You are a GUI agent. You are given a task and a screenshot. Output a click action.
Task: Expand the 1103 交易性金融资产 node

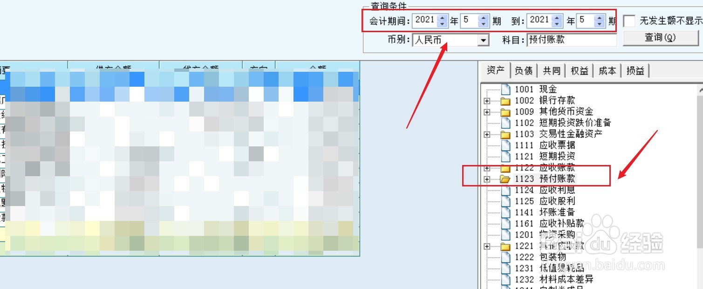pos(487,134)
